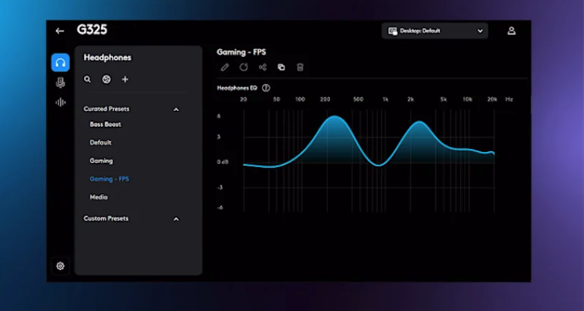Click the Headphones EQ label
The height and width of the screenshot is (311, 584).
[237, 88]
